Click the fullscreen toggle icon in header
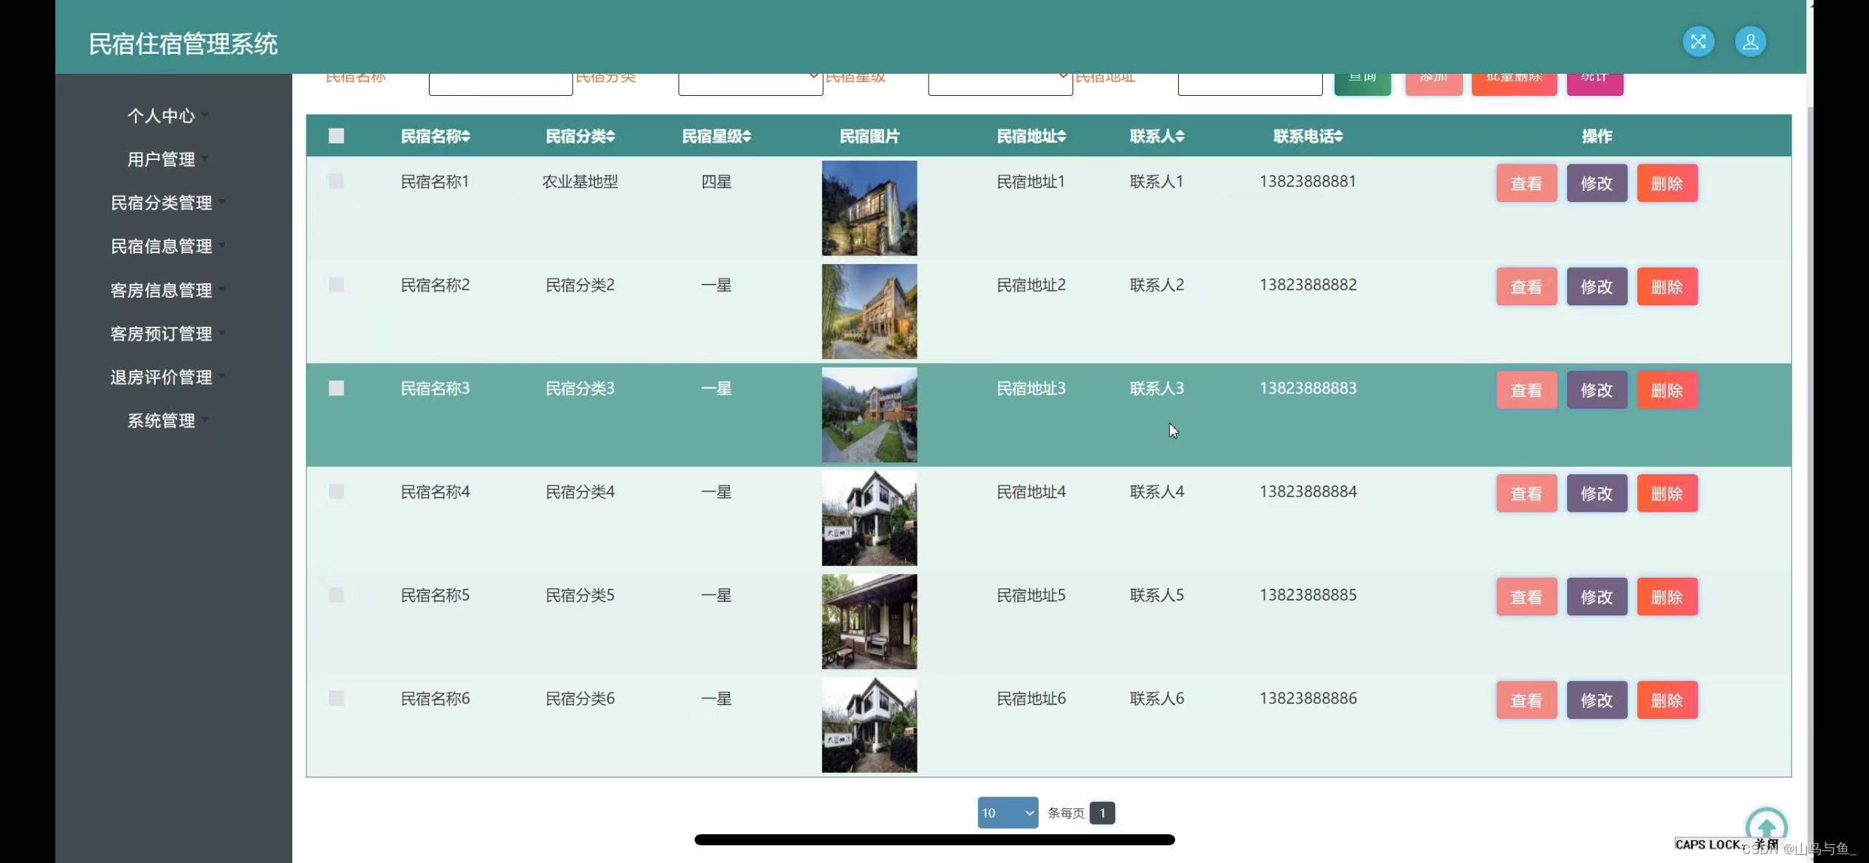Screen dimensions: 1869x863 pyautogui.click(x=1698, y=41)
